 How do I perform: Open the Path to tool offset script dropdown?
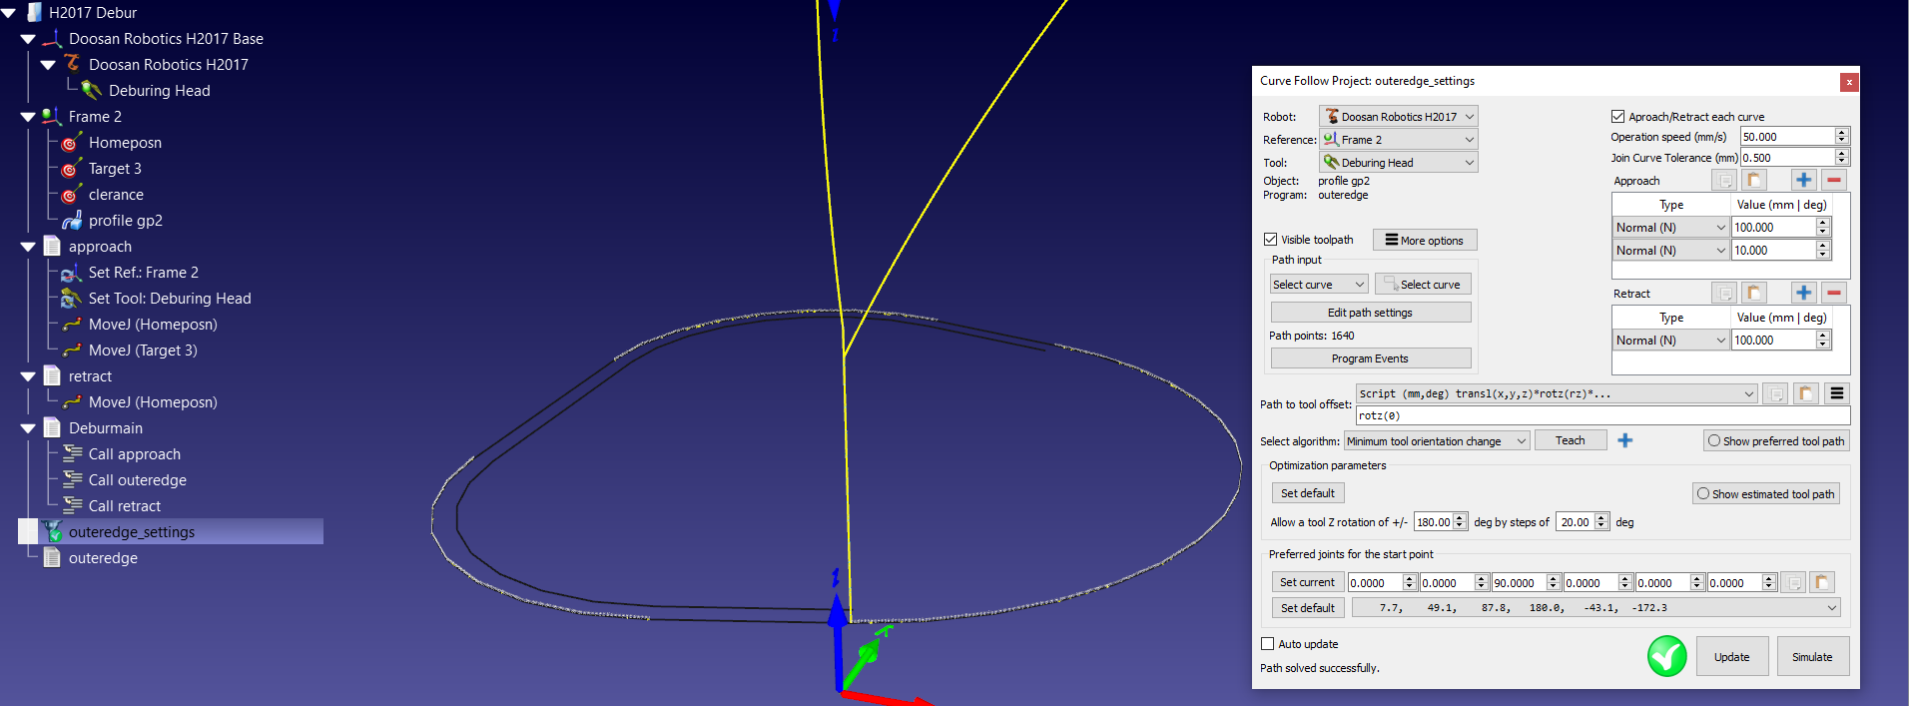tap(1557, 393)
